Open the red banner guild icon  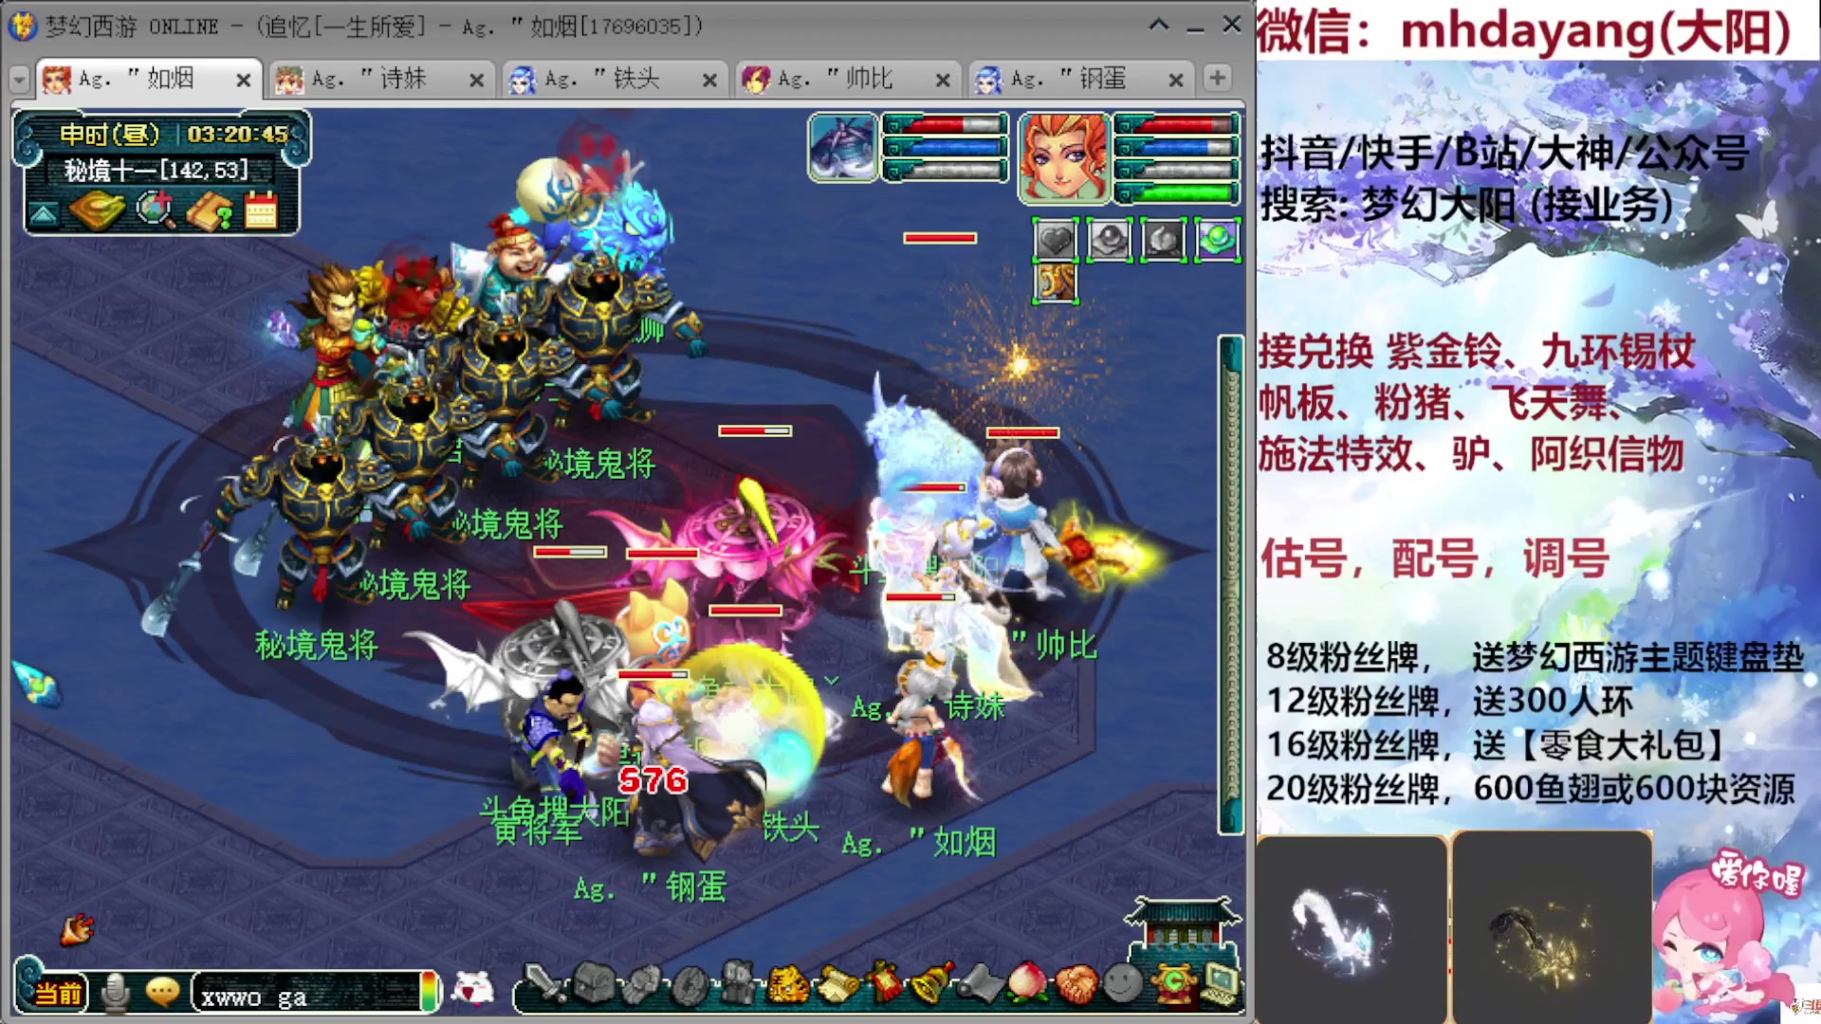click(x=884, y=982)
